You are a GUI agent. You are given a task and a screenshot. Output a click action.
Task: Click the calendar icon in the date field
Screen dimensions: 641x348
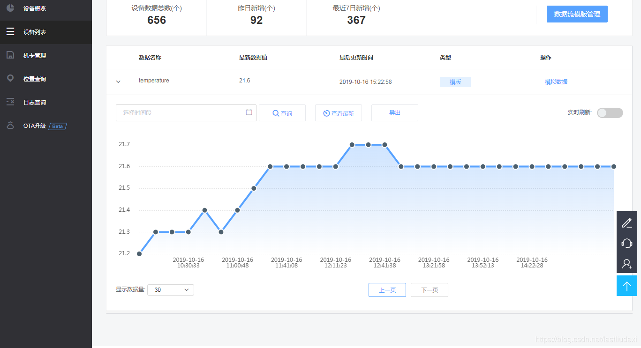click(249, 112)
